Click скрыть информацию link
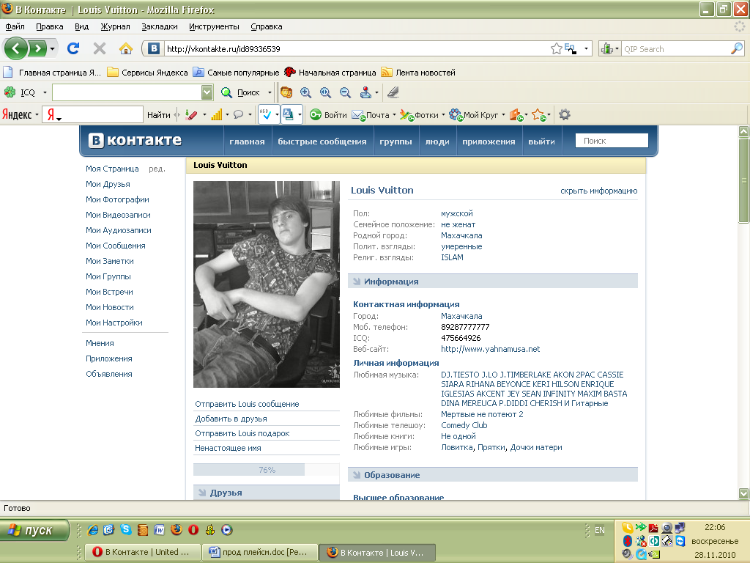Viewport: 750px width, 563px height. pos(599,191)
